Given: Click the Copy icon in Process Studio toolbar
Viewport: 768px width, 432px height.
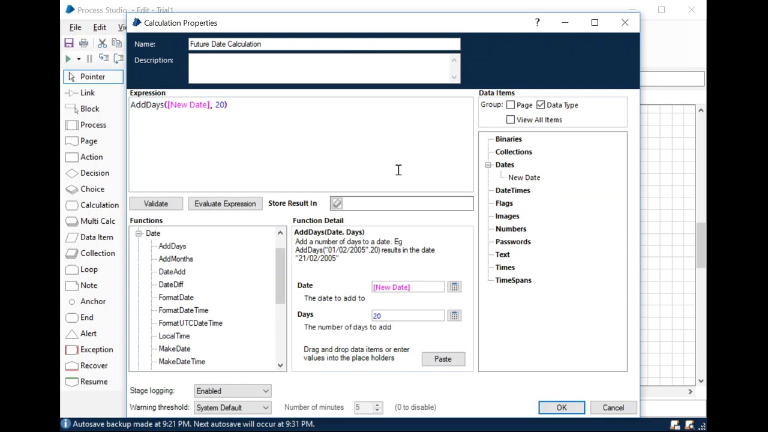Looking at the screenshot, I should click(116, 43).
